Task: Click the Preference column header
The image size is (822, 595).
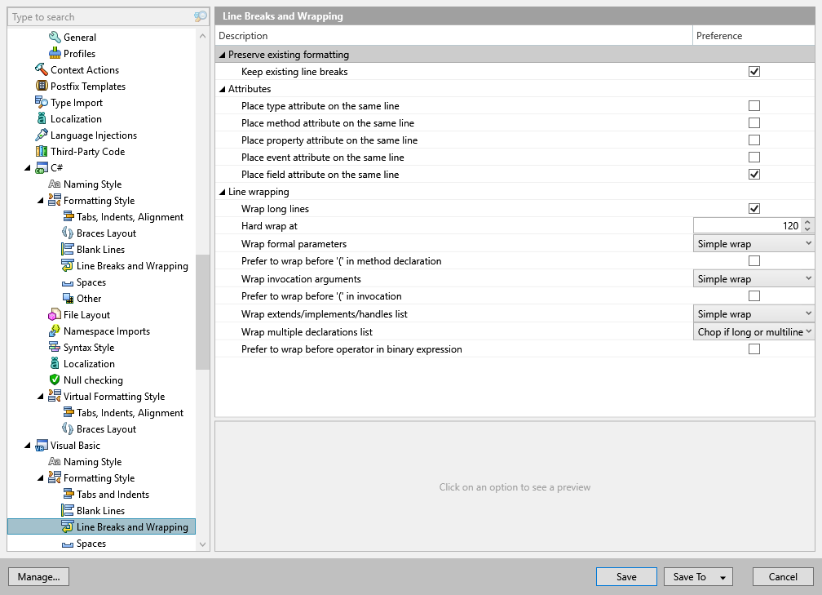Action: pyautogui.click(x=753, y=36)
